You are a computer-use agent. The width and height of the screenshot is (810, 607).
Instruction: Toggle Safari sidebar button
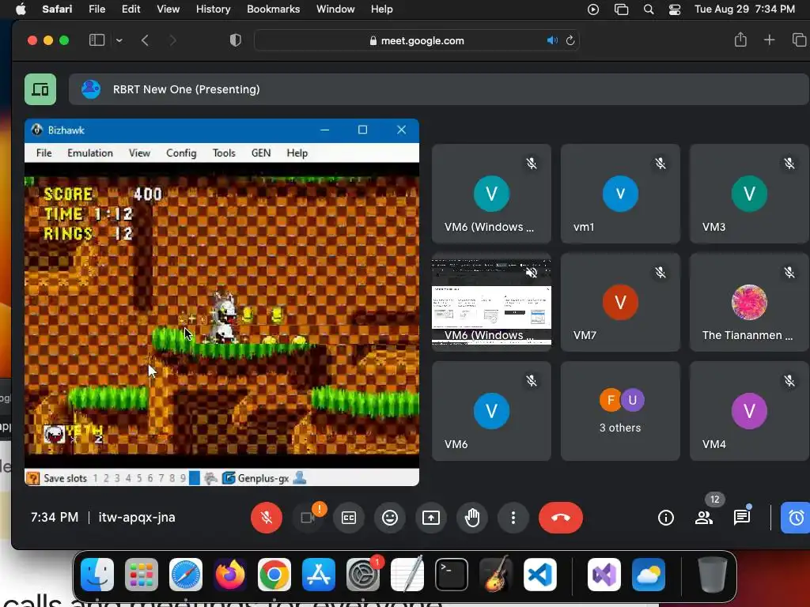[x=97, y=40]
